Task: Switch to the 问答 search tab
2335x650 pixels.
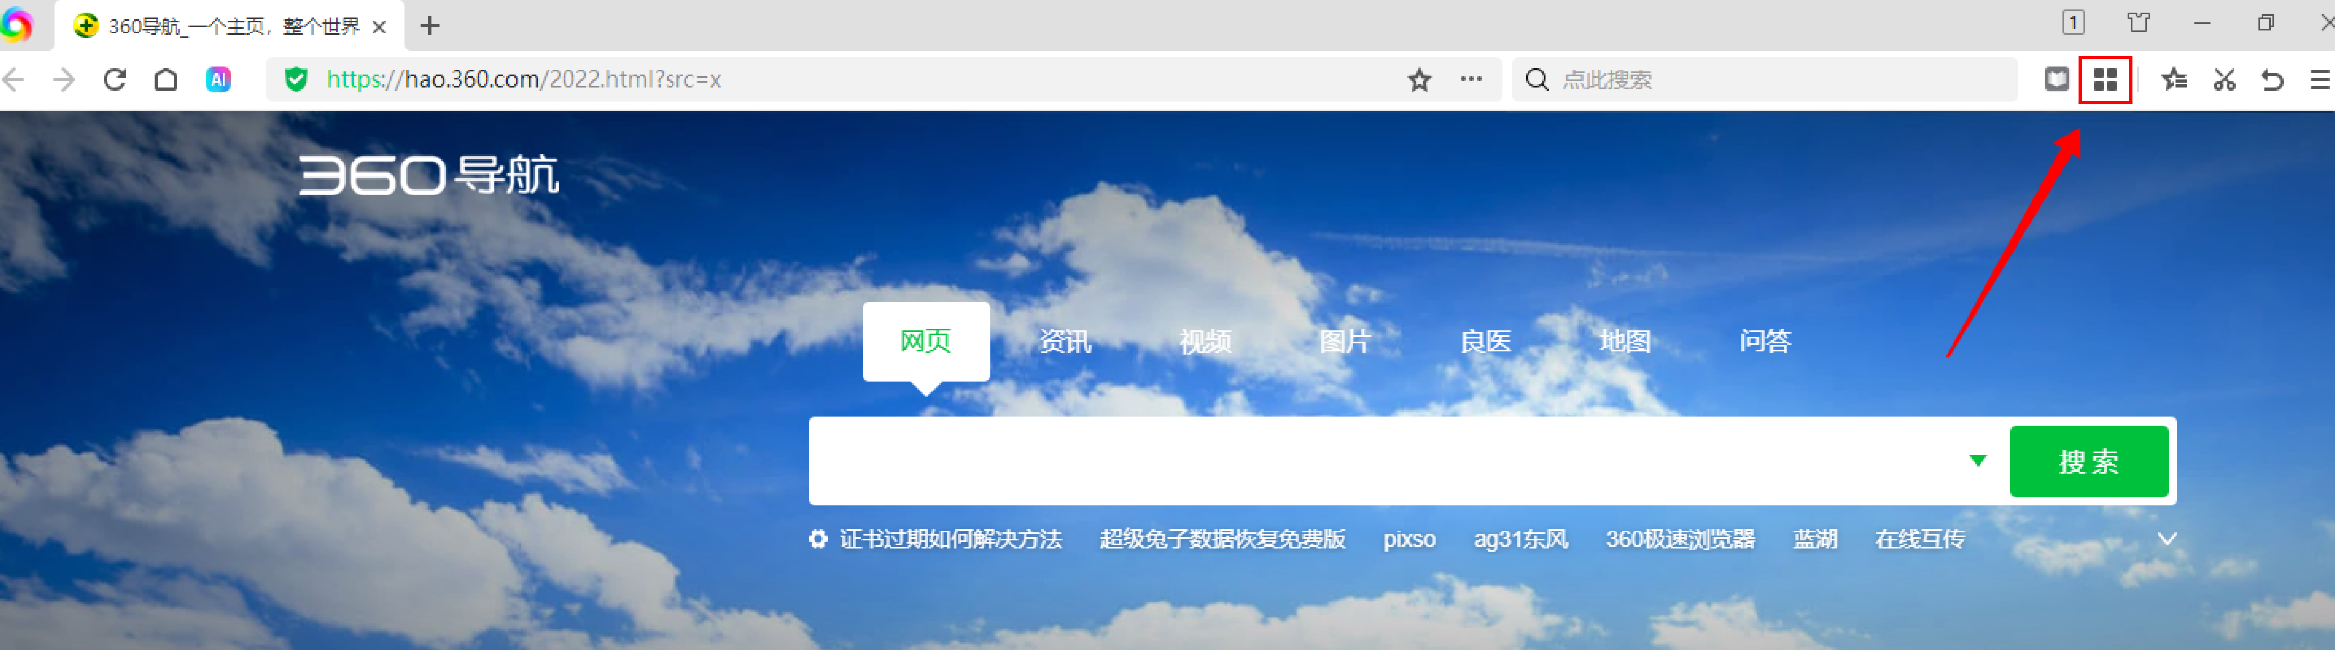Action: 1766,341
